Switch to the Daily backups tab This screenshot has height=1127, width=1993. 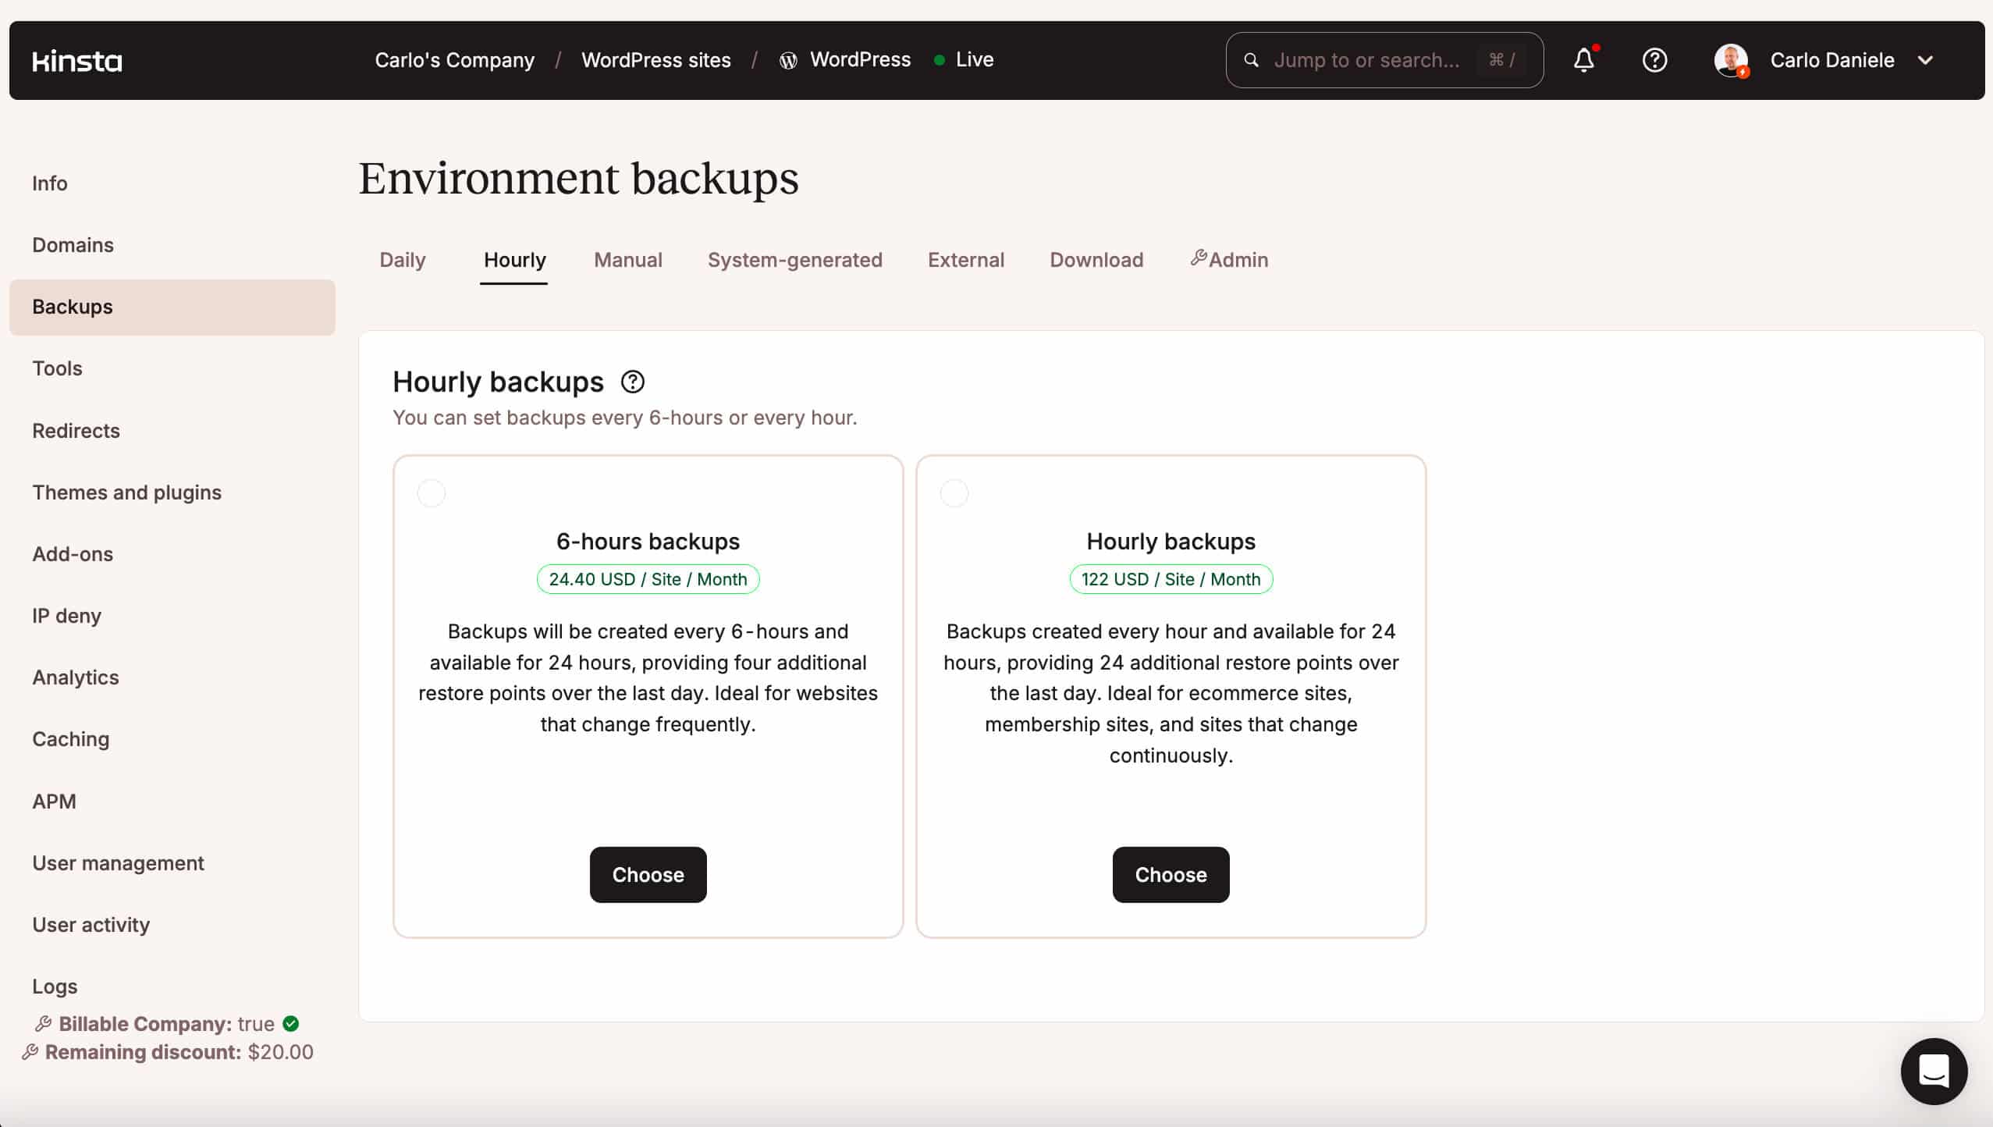pos(402,260)
